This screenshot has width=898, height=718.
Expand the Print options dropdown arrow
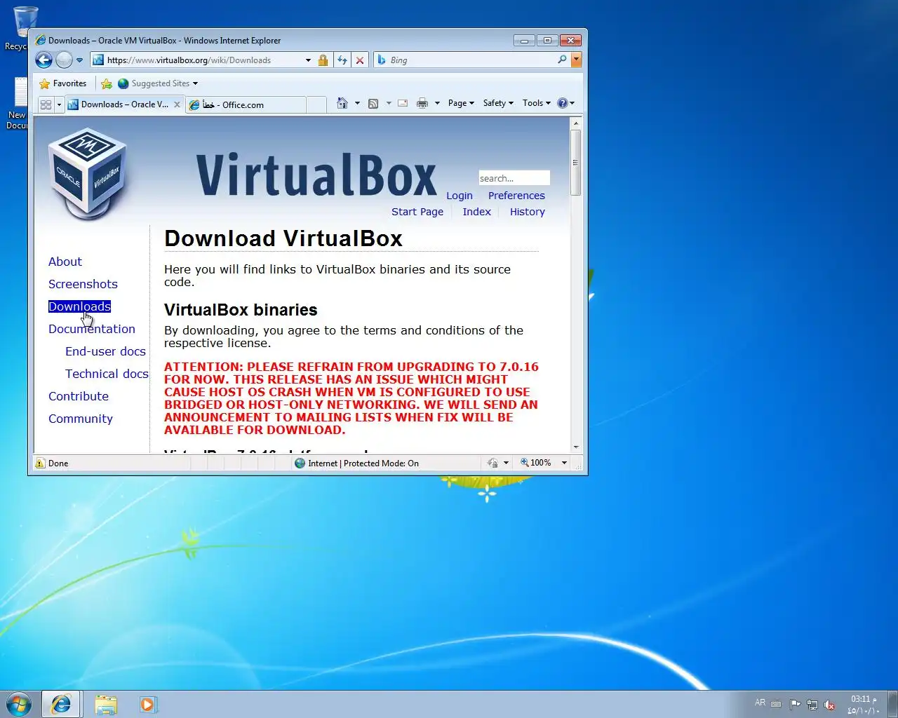[437, 103]
